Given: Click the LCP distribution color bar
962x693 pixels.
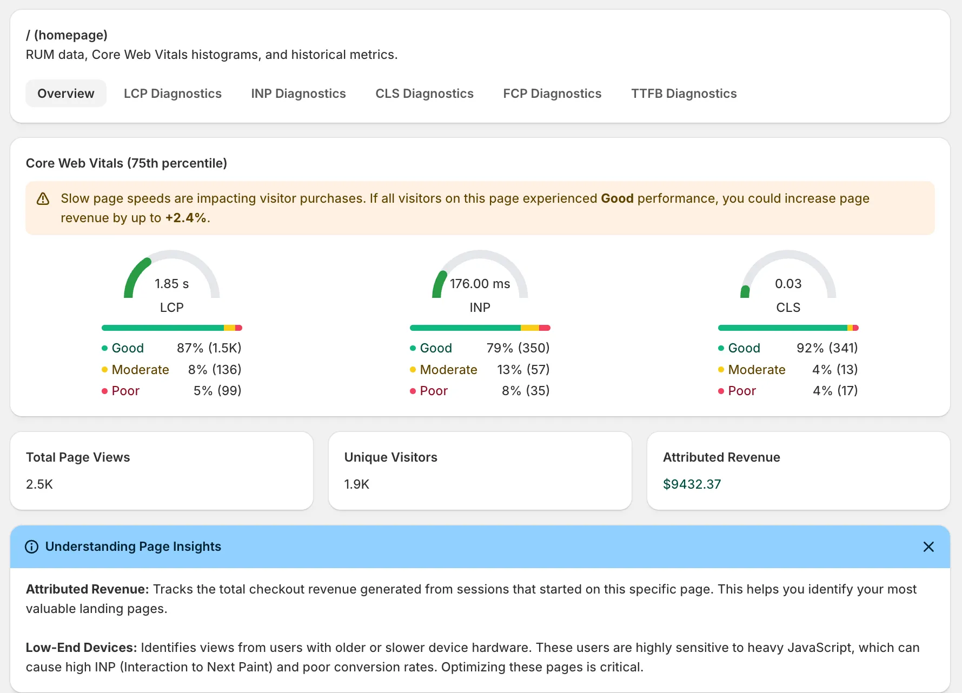Looking at the screenshot, I should (172, 328).
